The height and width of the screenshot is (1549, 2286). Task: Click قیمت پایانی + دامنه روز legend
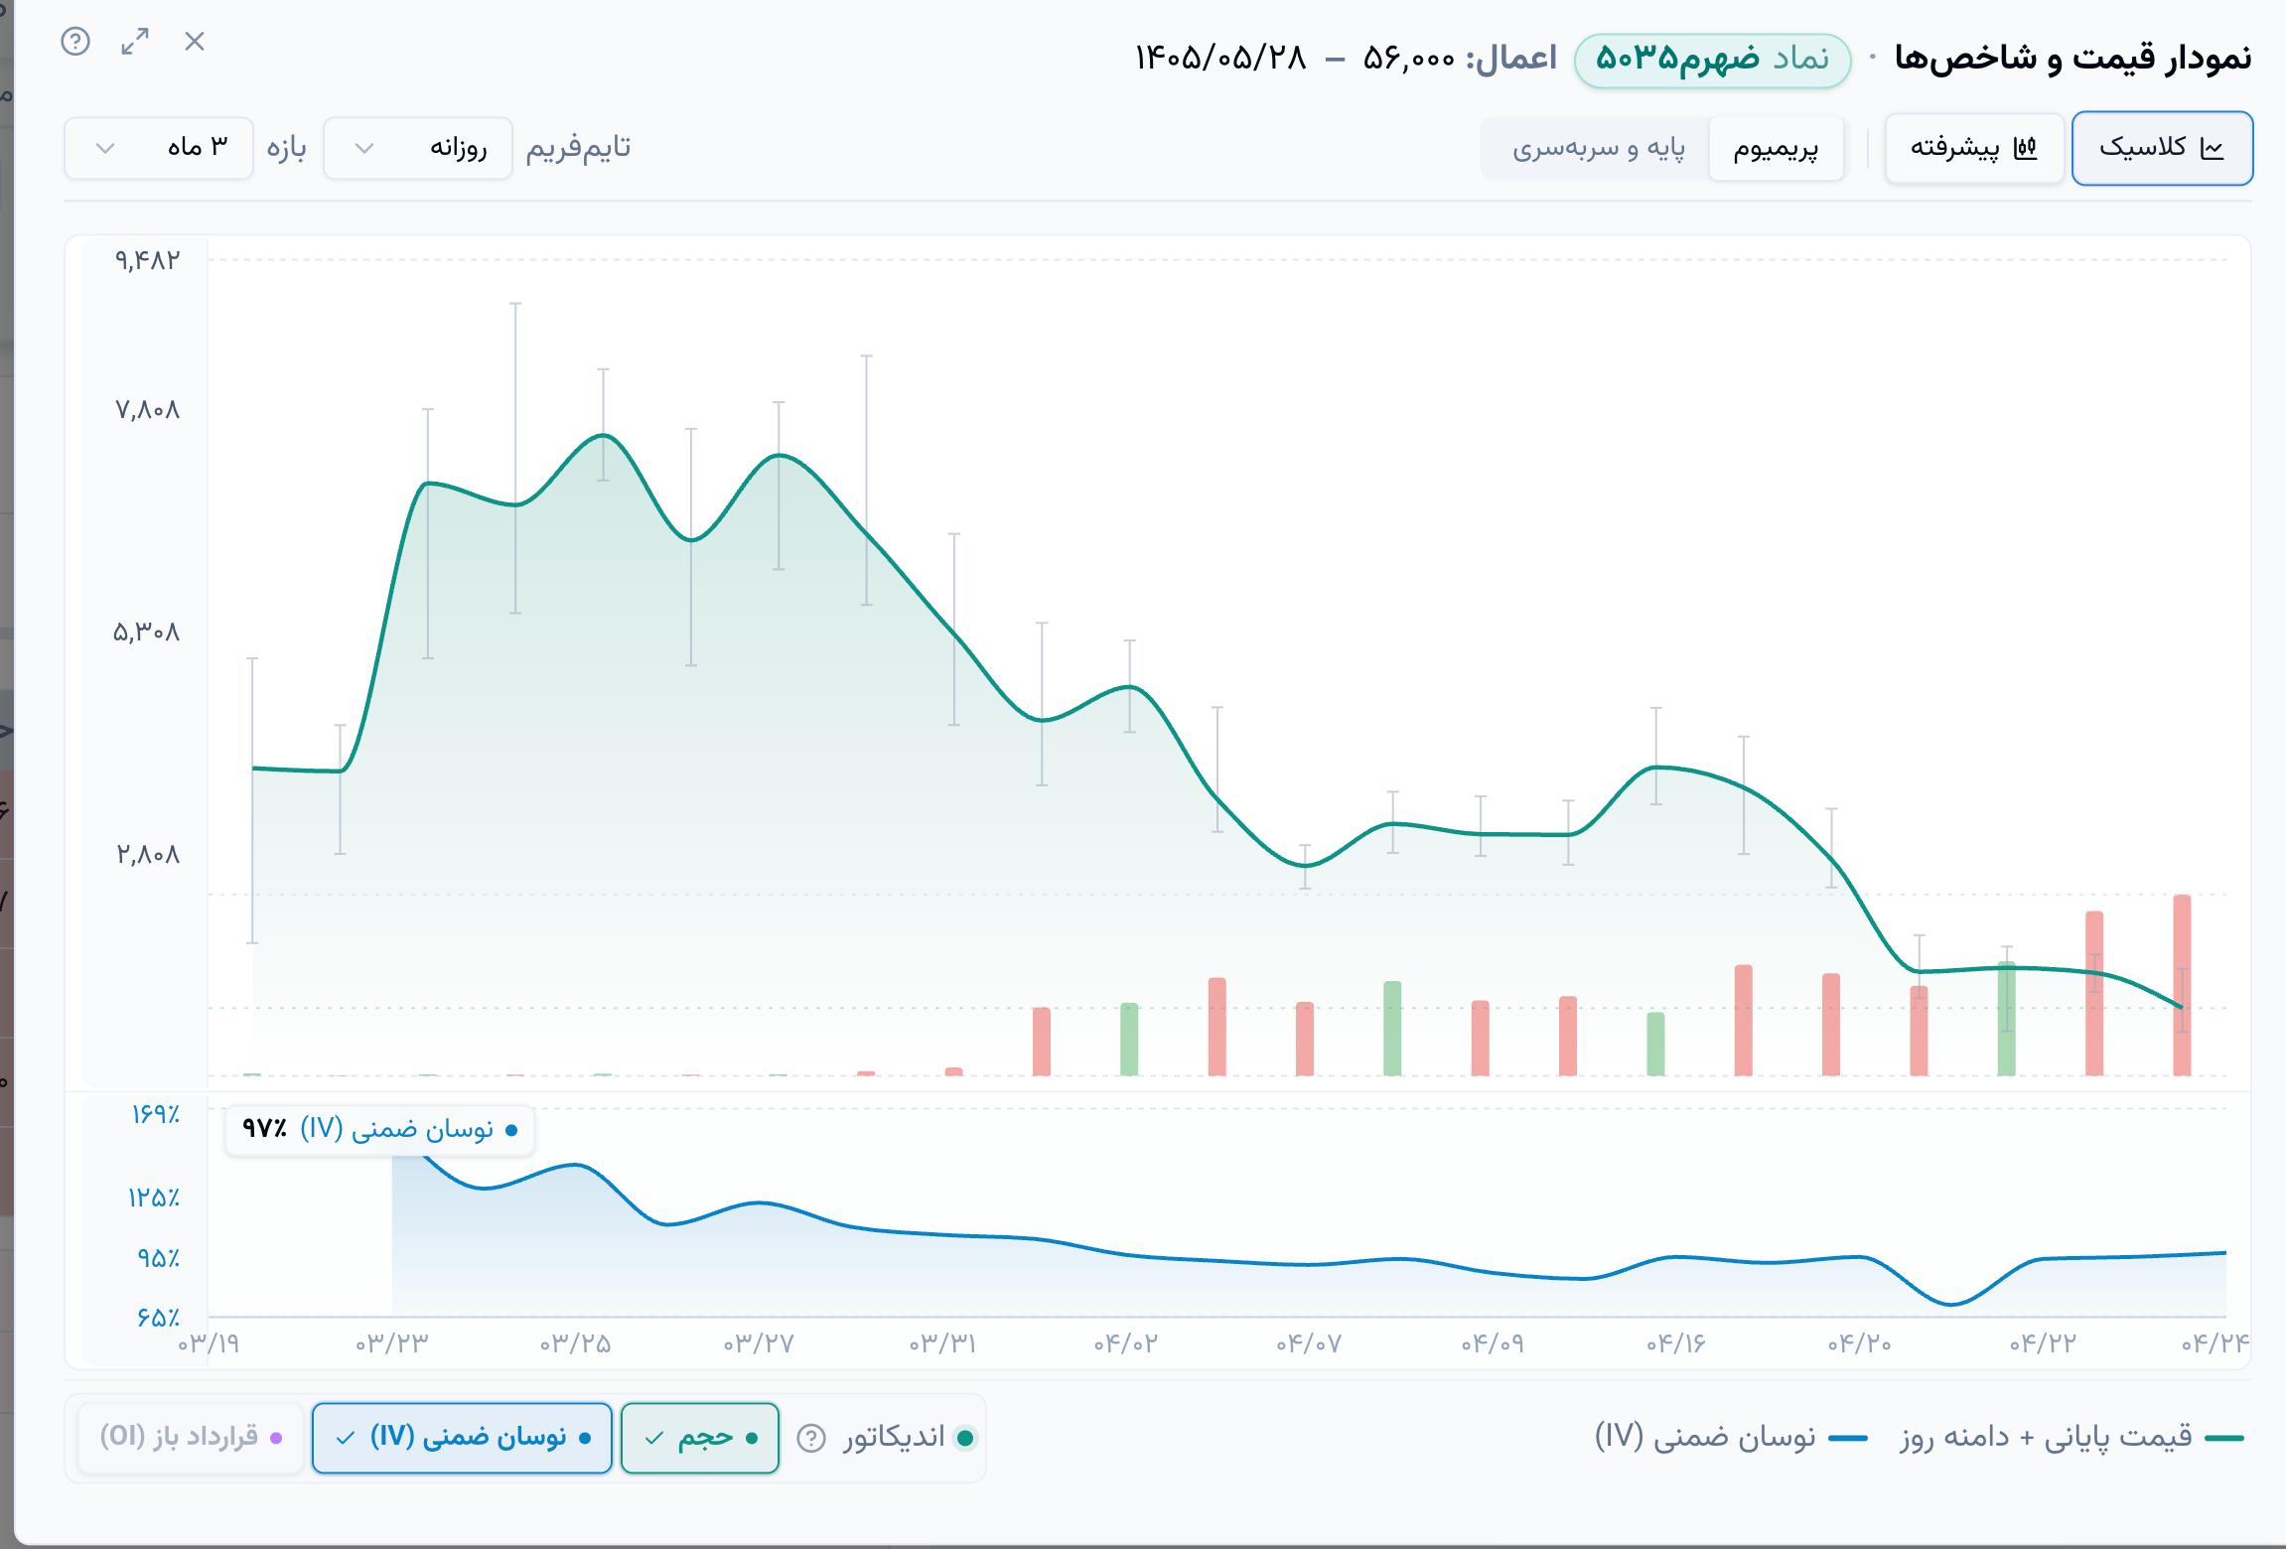[2072, 1438]
